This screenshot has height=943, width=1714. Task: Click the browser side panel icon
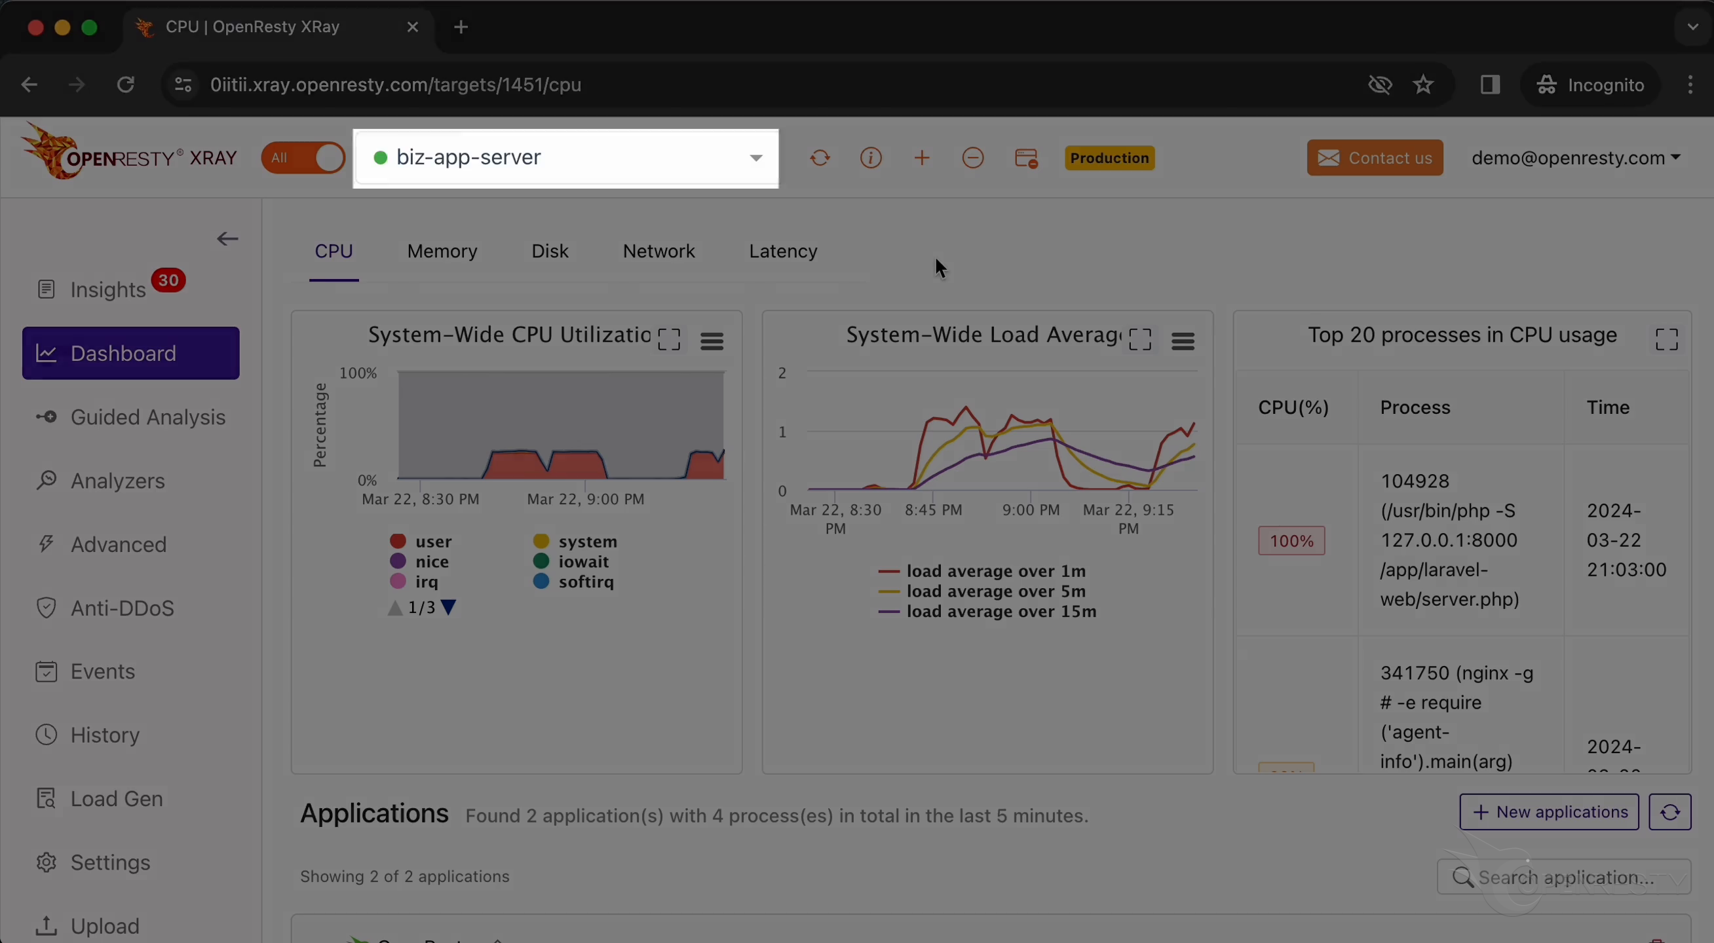(1490, 84)
